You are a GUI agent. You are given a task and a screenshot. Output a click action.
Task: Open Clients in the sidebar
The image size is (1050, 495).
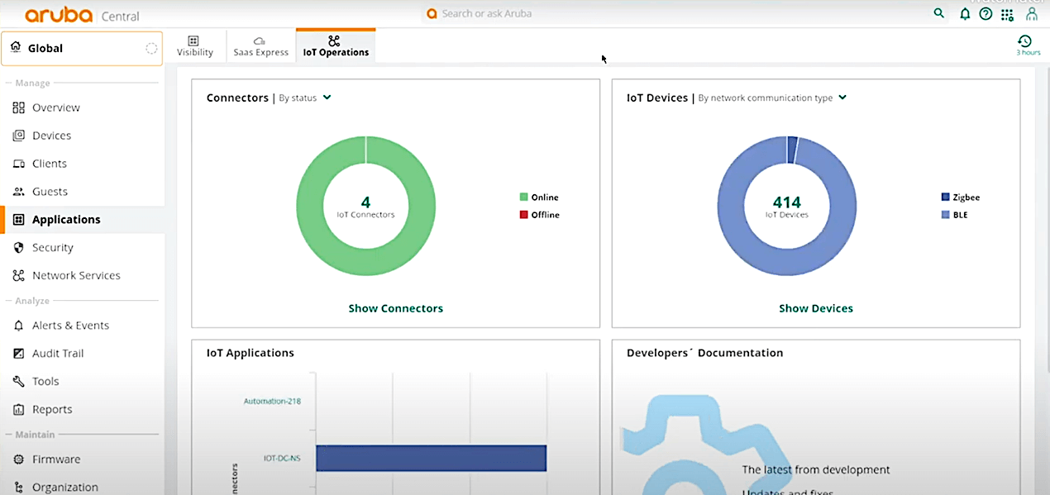coord(50,164)
